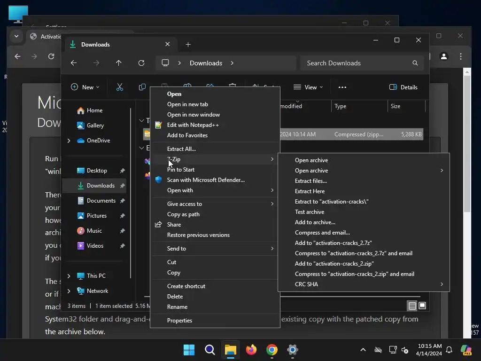Expand second Open archive submenu arrow

pos(442,170)
